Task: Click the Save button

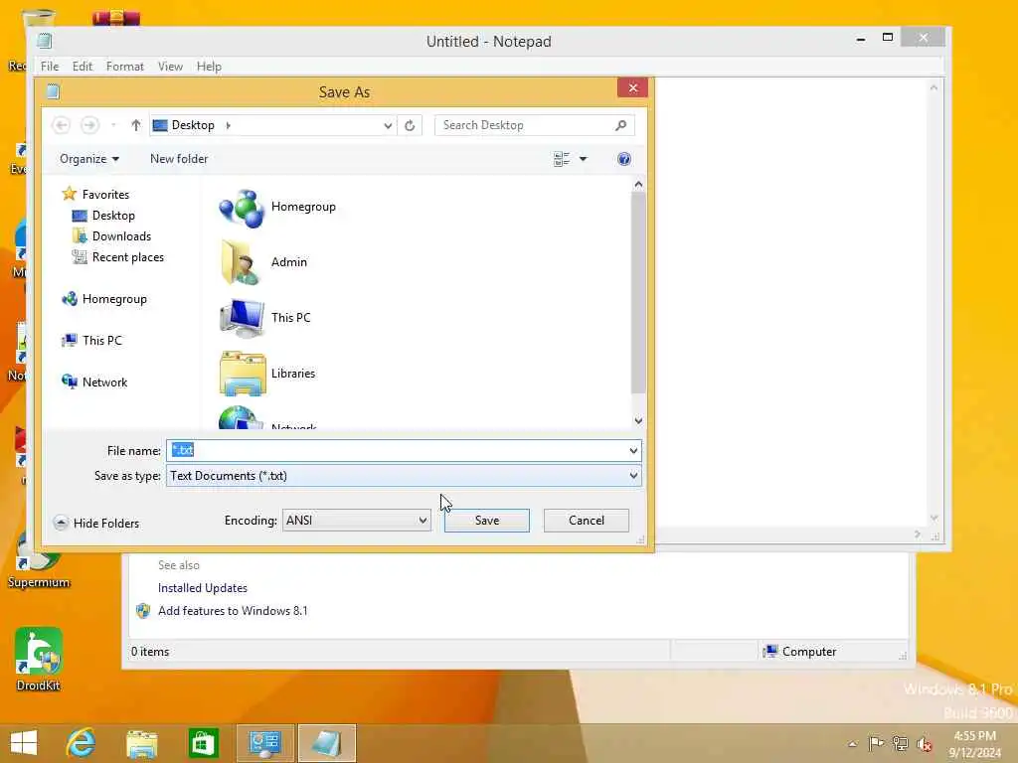Action: [x=487, y=521]
